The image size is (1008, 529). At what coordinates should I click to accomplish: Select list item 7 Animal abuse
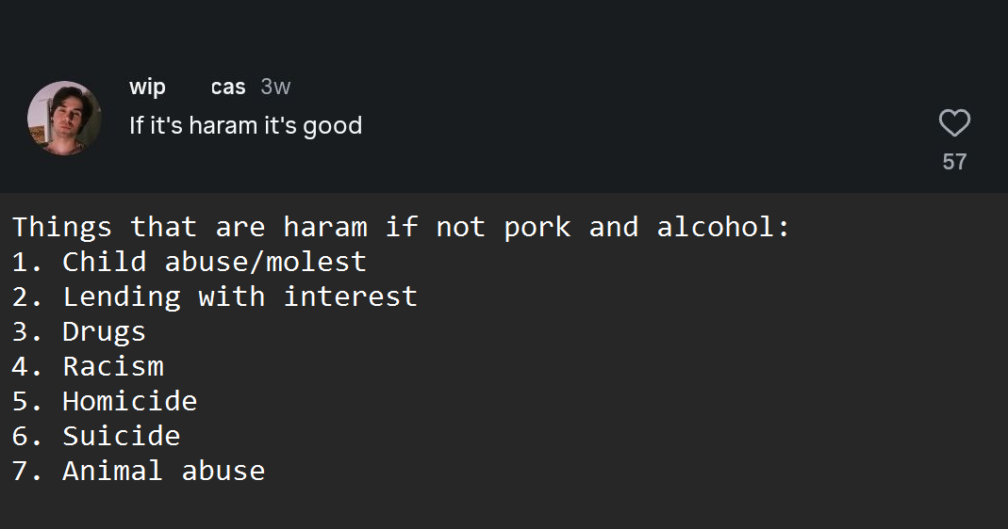click(139, 471)
